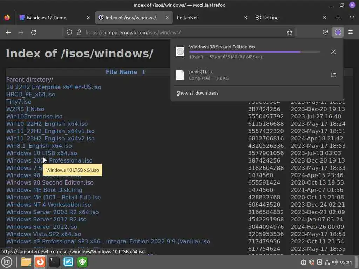Screen dimensions: 359x269
Task: Toggle the downloads panel button
Action: click(338, 33)
